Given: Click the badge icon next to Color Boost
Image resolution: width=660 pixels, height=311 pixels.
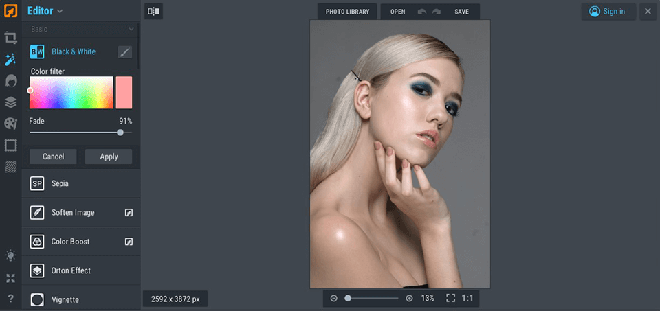Looking at the screenshot, I should [x=129, y=242].
